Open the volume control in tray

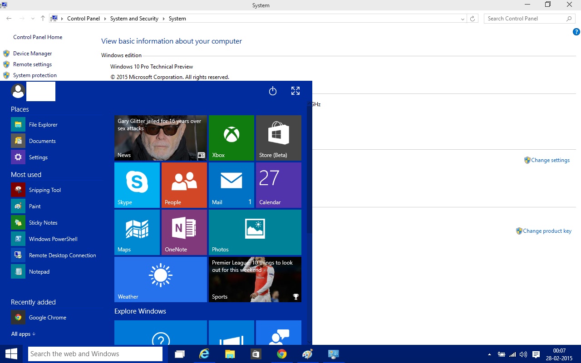click(523, 354)
